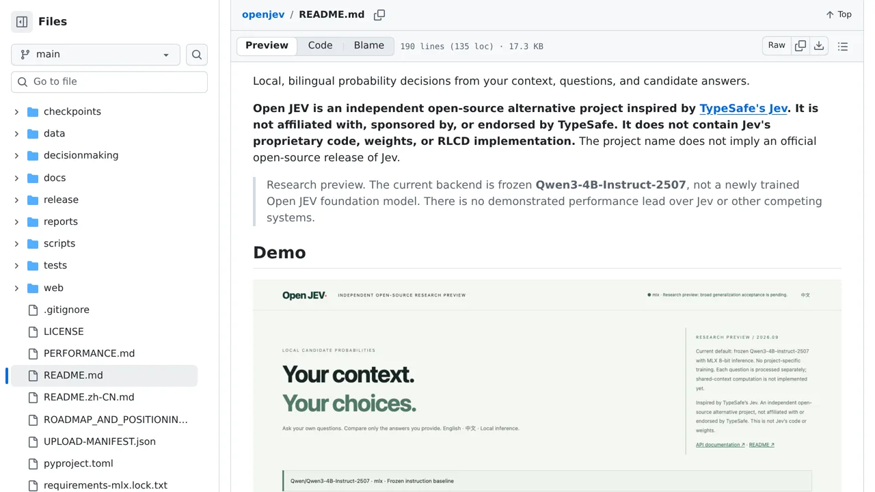This screenshot has height=492, width=875.
Task: Open requirements-mlx.lock.txt file entry
Action: click(104, 484)
